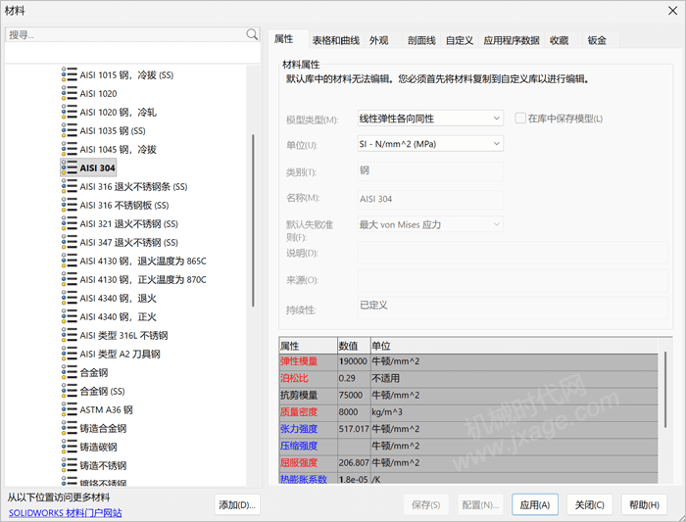Click material icon beside 铸造合金钢

point(70,428)
